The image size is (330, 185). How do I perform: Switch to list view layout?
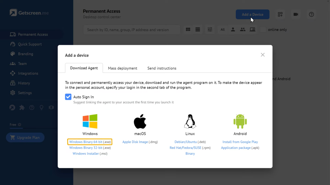point(198,30)
